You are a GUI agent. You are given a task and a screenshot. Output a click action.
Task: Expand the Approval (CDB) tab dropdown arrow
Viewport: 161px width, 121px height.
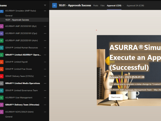(123, 6)
